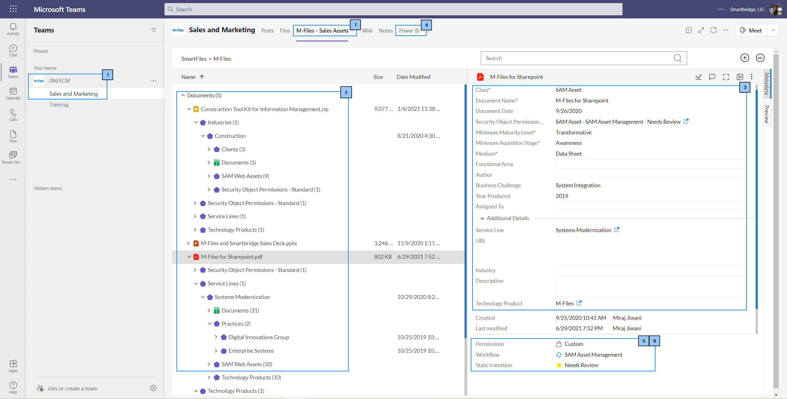Open more options for IIM/ECM team

click(154, 81)
